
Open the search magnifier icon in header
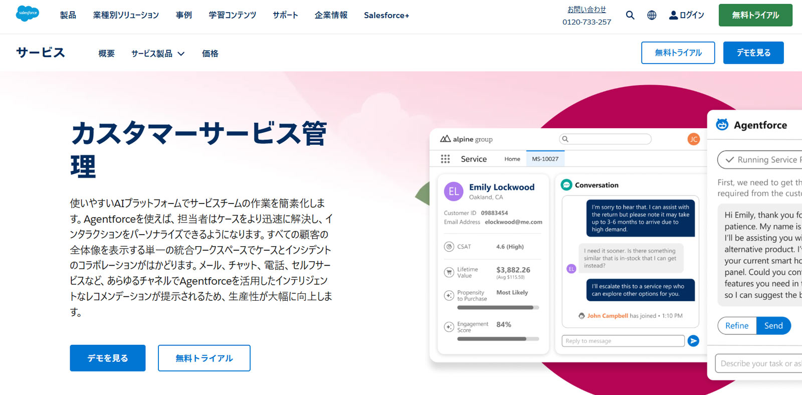(630, 15)
